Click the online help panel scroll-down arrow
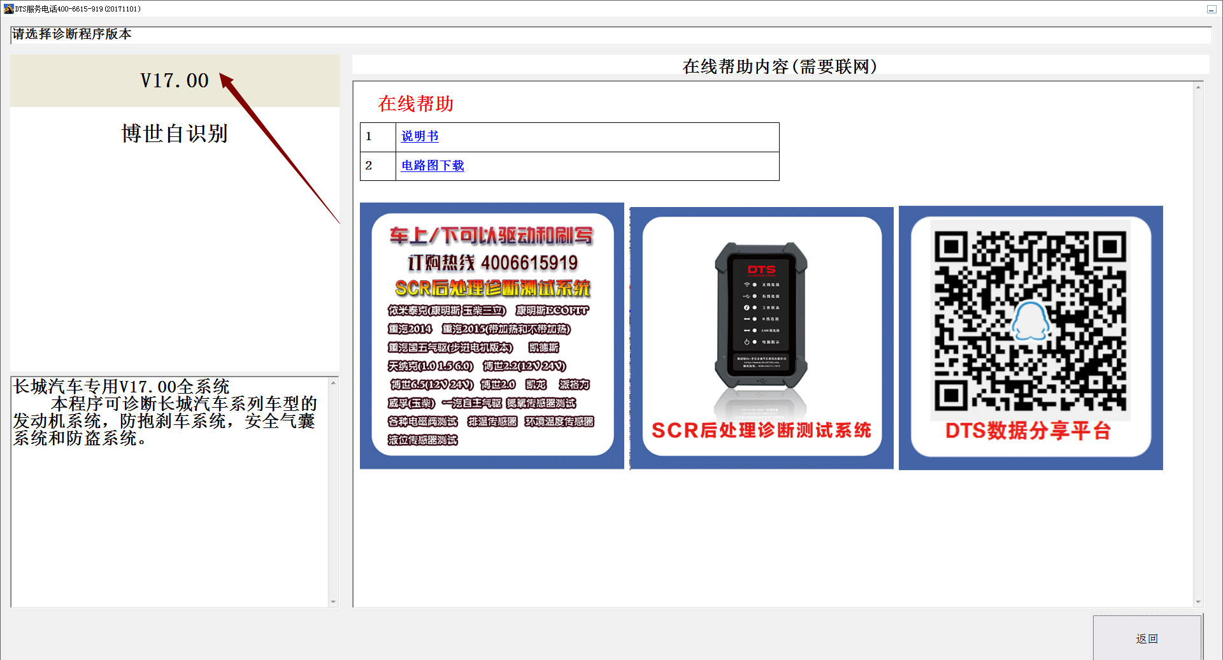Viewport: 1223px width, 660px height. tap(1198, 601)
